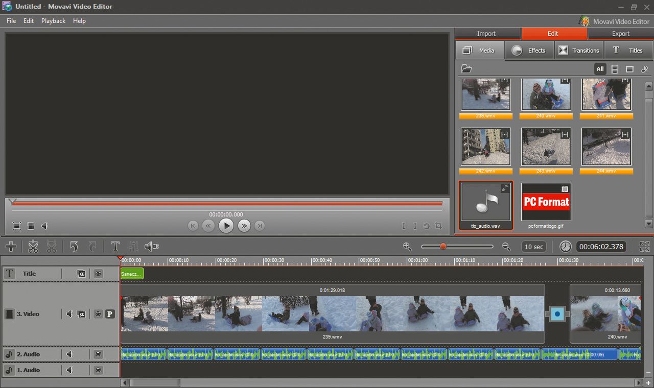Click the timeline zoom slider handle
Screen dimensions: 654x388
pos(443,247)
